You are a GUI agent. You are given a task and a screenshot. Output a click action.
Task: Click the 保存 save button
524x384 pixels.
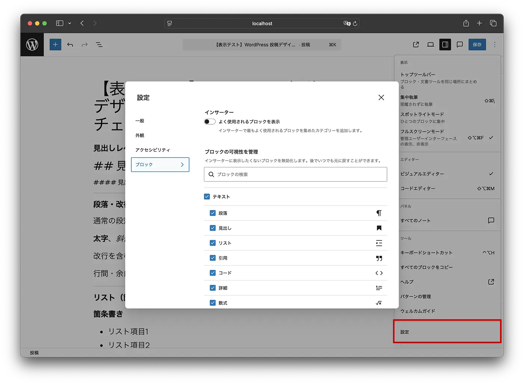tap(477, 45)
